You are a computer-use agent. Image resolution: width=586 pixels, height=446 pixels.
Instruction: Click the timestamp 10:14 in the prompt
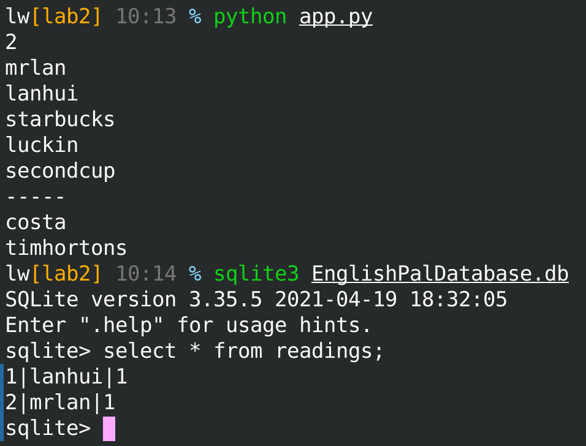[x=146, y=274]
